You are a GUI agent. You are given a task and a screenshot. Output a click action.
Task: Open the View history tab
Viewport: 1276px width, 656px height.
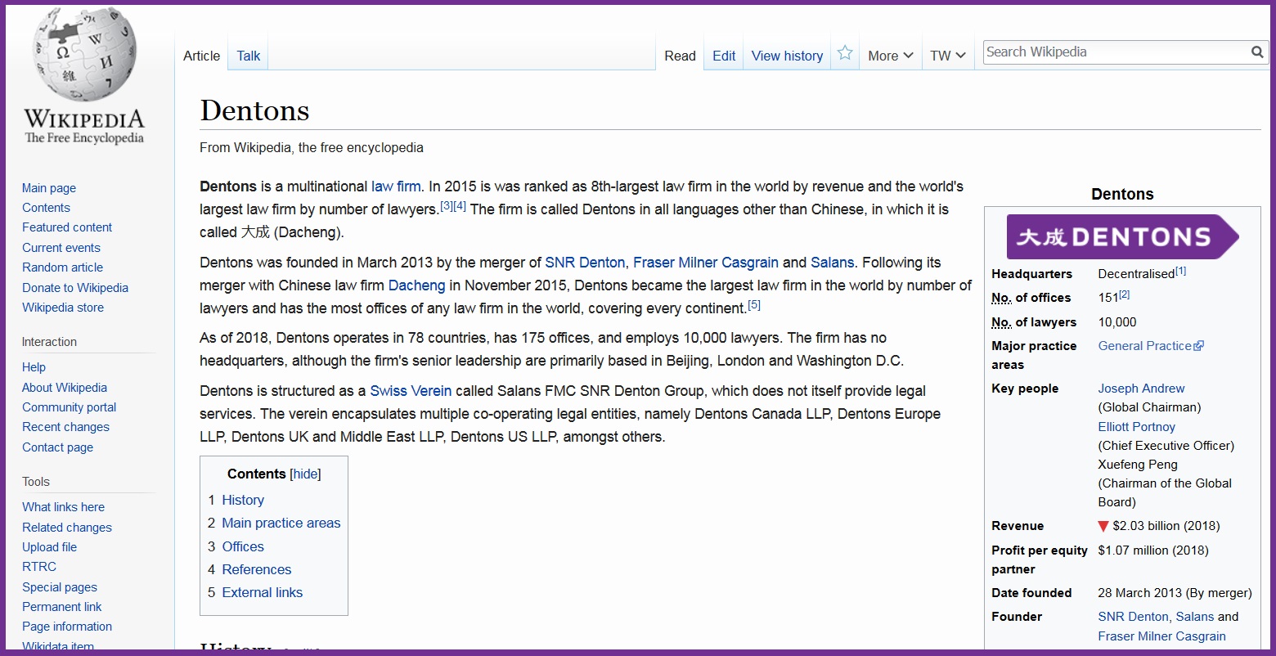(x=787, y=56)
